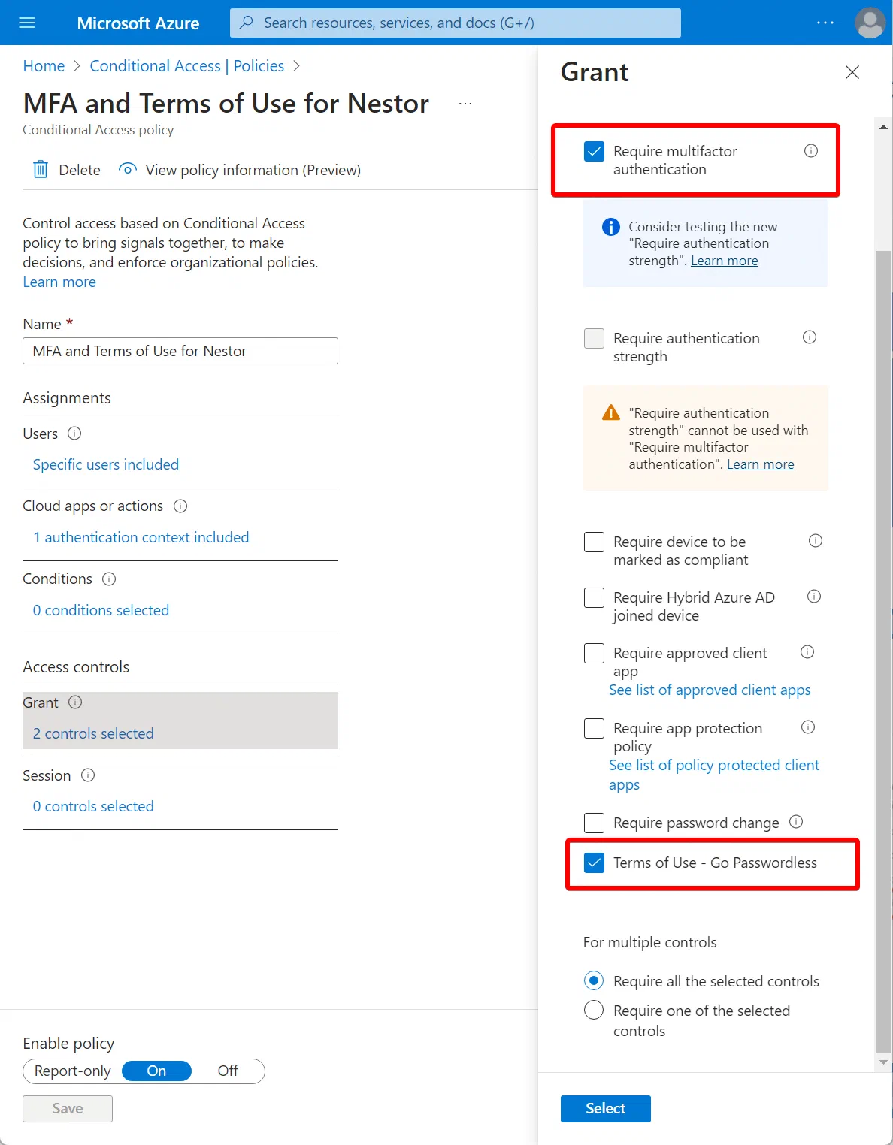Close the Grant panel with X

[852, 72]
